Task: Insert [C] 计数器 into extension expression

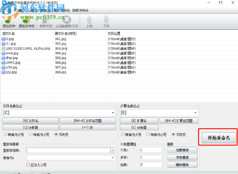Action: 139,128
